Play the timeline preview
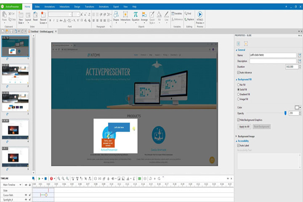Image resolution: width=303 pixels, height=202 pixels. tap(39, 178)
